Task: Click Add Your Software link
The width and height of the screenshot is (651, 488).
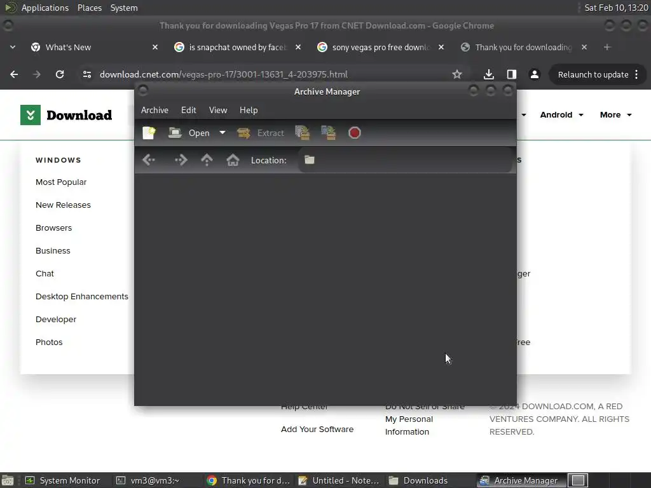Action: [x=317, y=429]
